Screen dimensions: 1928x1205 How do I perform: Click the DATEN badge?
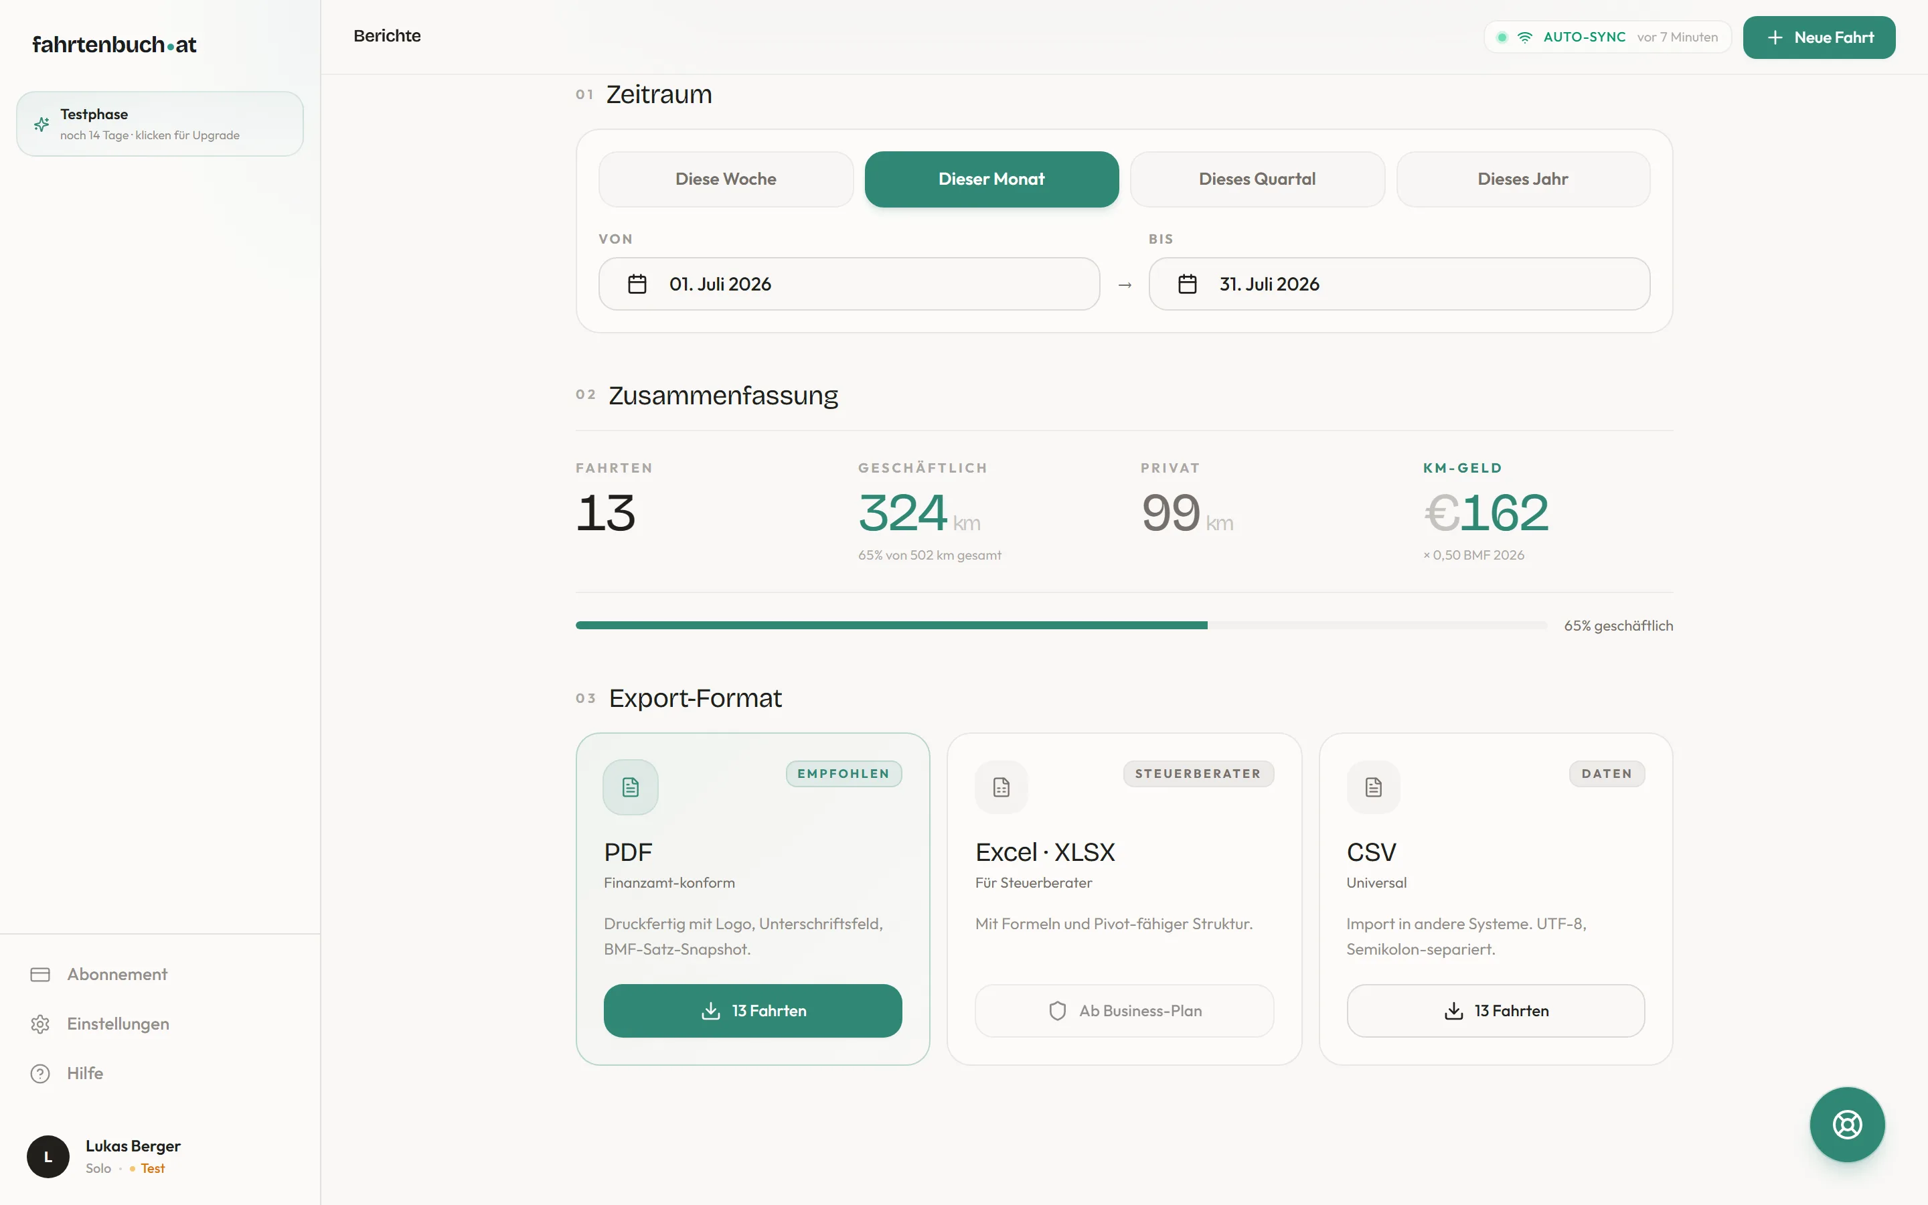click(1607, 774)
